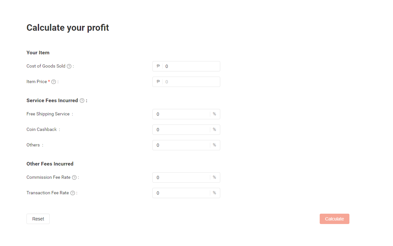
Task: Focus the Cost of Goods Sold input
Action: pyautogui.click(x=191, y=66)
